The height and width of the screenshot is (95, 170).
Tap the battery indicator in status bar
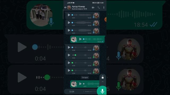click(98, 3)
